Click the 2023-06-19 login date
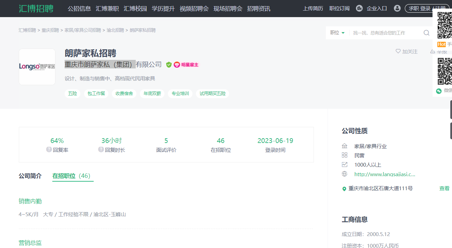 [x=275, y=141]
